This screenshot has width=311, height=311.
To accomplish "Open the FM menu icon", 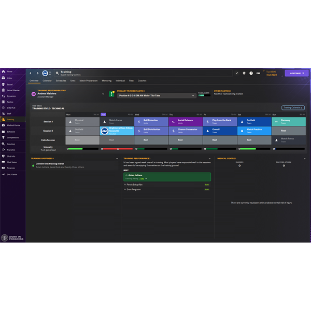I will (x=258, y=73).
